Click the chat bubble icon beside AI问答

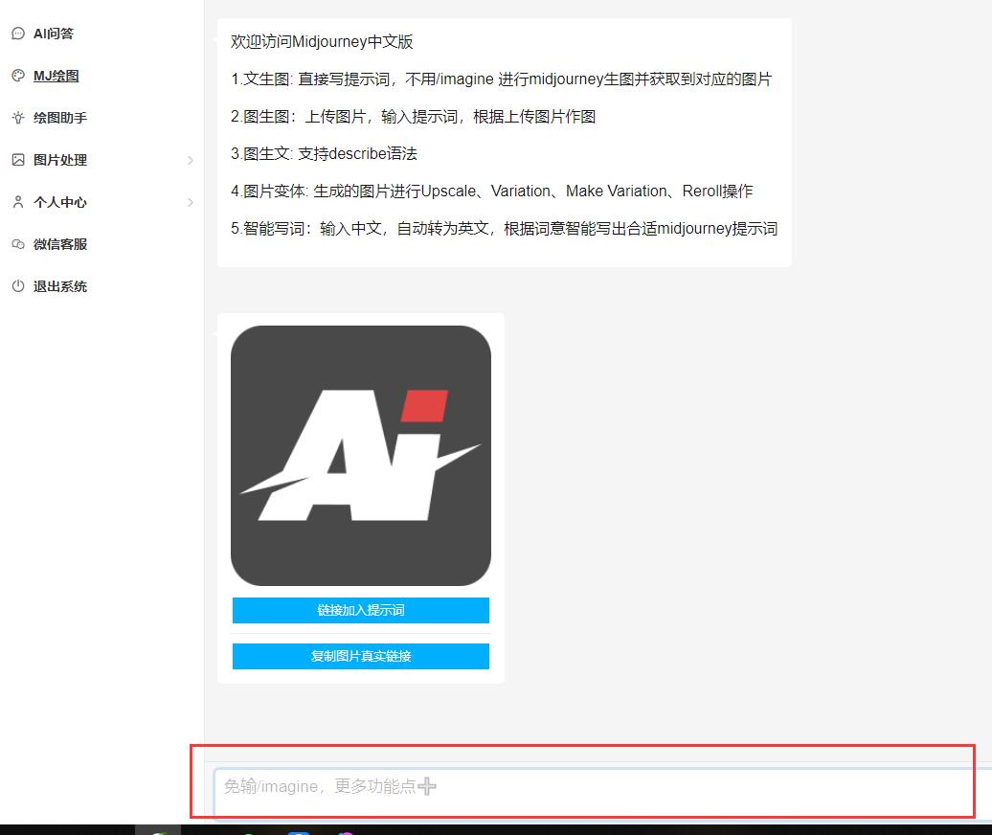click(17, 34)
